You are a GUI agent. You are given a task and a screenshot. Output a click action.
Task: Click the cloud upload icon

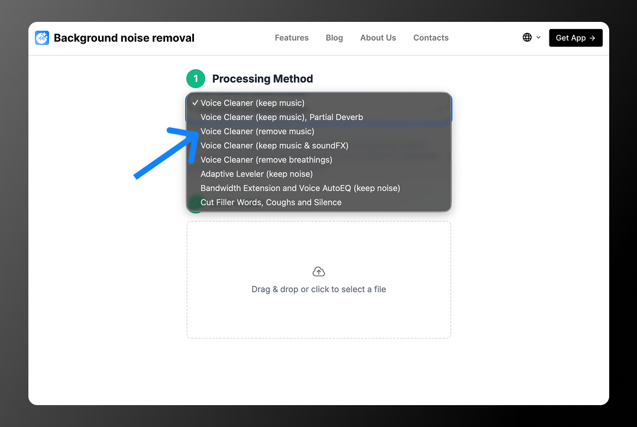(x=319, y=272)
